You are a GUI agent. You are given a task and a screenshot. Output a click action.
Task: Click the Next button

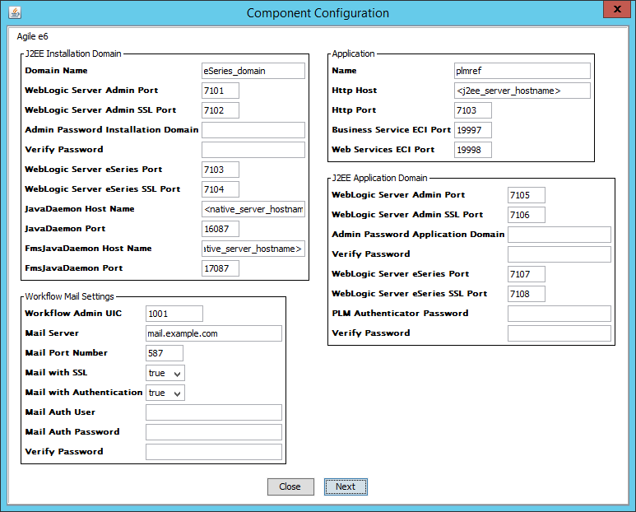click(346, 486)
